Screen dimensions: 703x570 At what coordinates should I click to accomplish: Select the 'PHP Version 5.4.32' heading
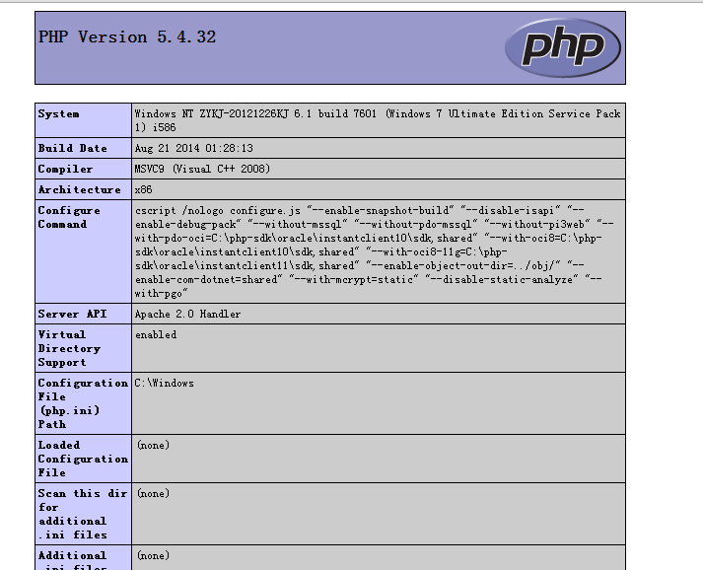(127, 36)
